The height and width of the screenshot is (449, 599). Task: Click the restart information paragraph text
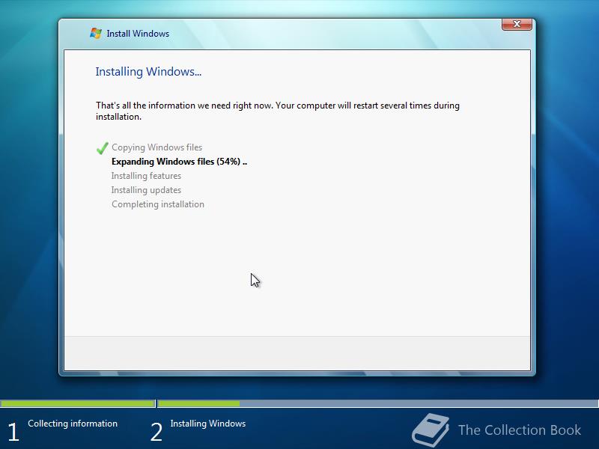click(x=278, y=111)
